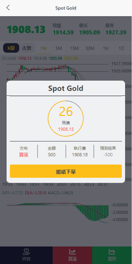Select the 1H timeframe tab
132x264 pixels.
coord(105,49)
